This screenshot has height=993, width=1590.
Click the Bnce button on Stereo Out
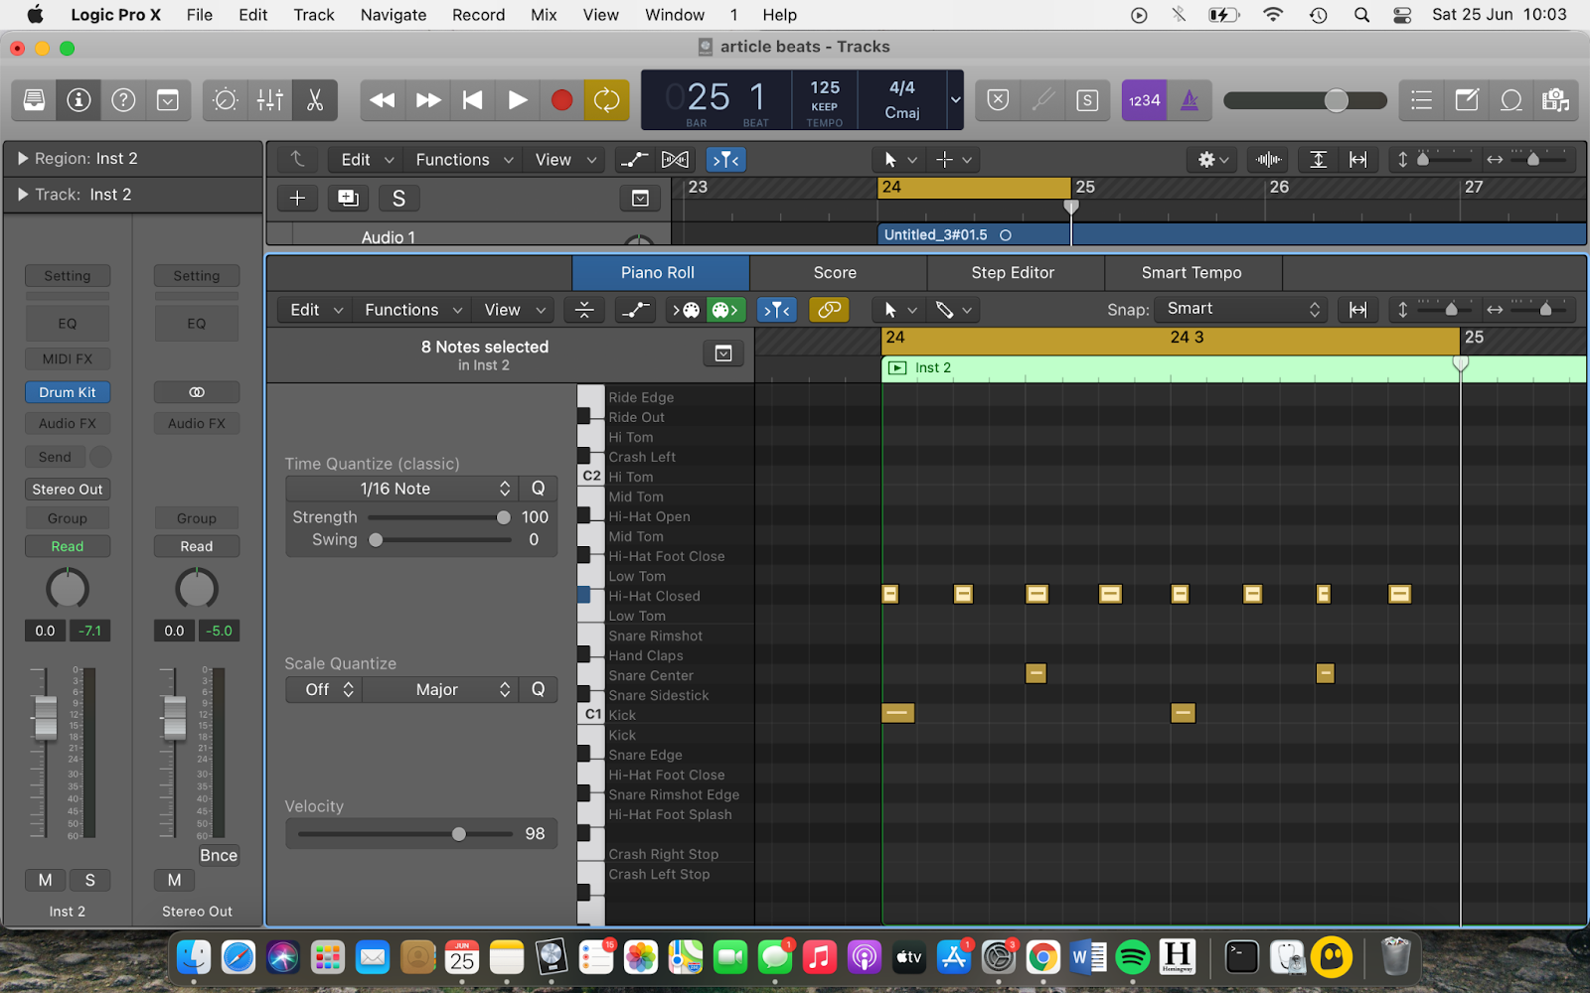pyautogui.click(x=218, y=855)
